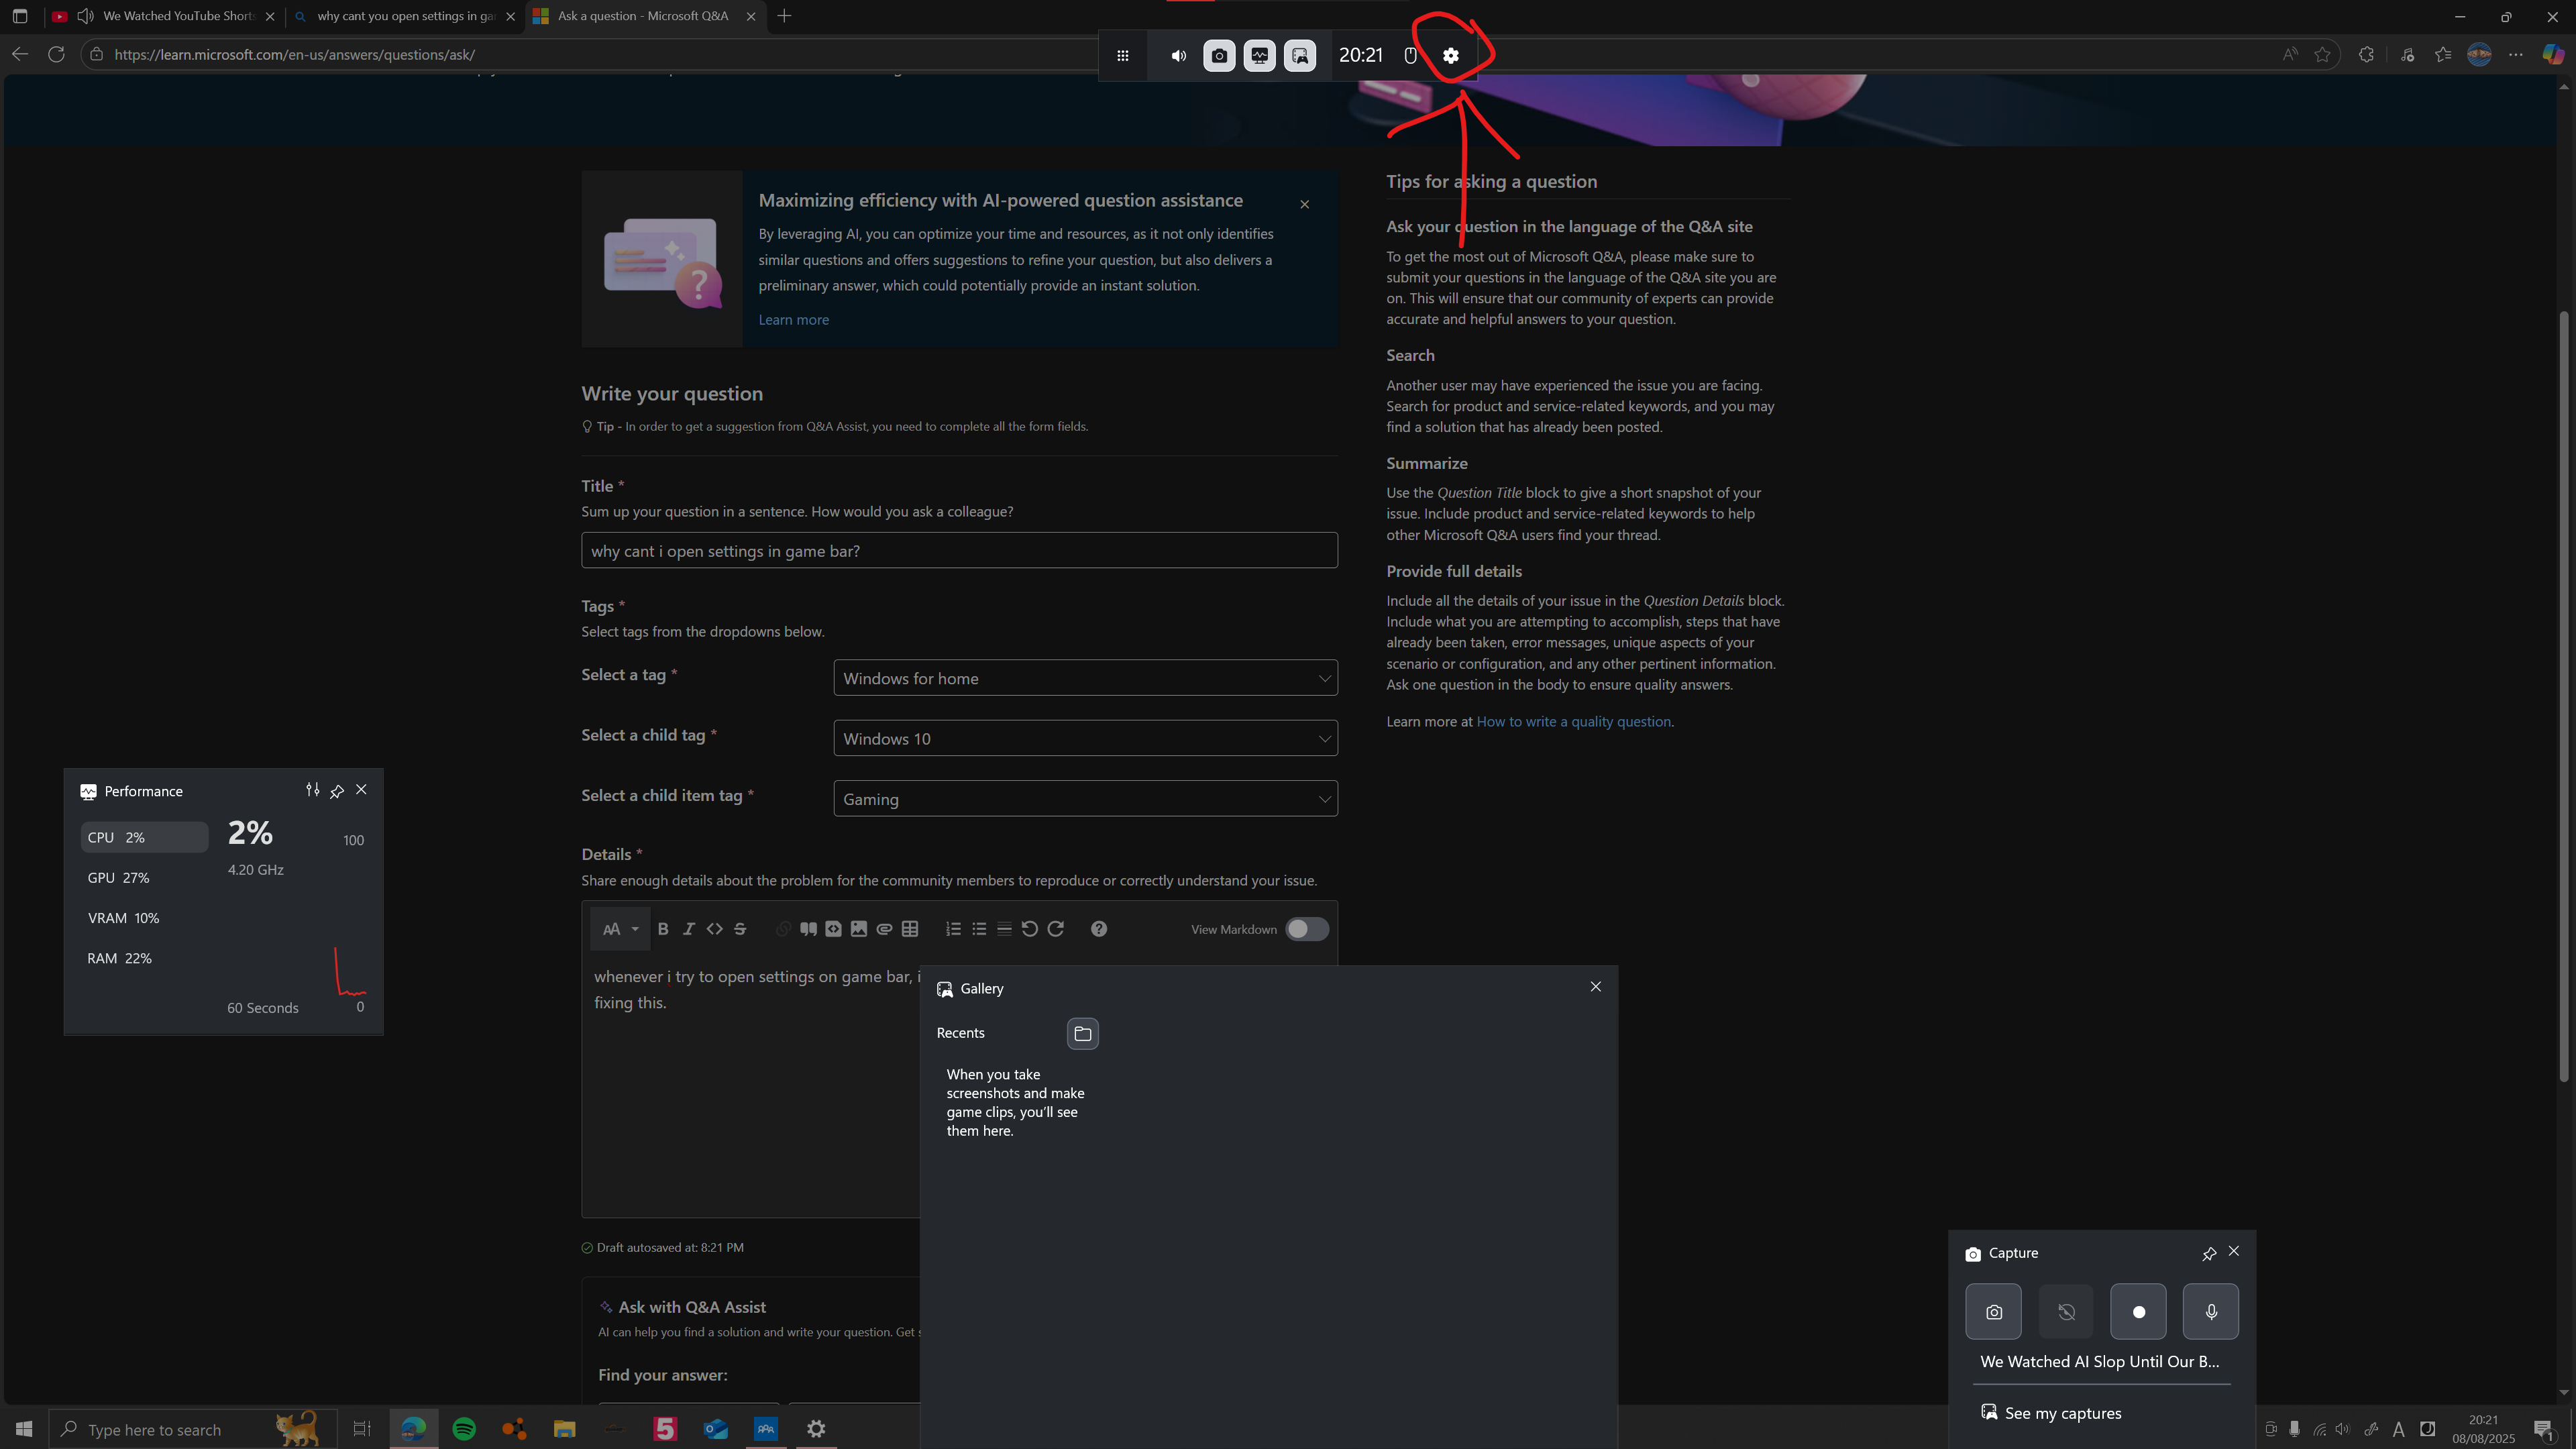
Task: Open the Game Bar Audio widget
Action: pyautogui.click(x=1179, y=55)
